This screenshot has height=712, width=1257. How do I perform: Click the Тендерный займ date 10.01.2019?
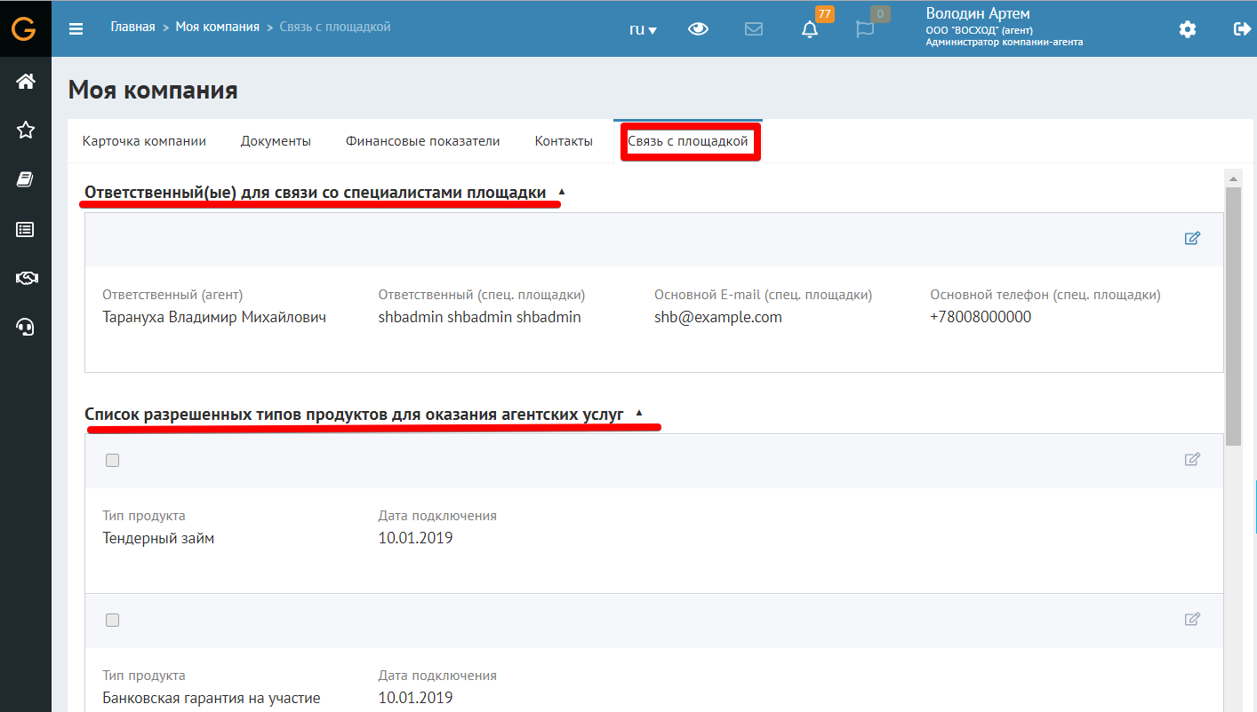pyautogui.click(x=415, y=538)
